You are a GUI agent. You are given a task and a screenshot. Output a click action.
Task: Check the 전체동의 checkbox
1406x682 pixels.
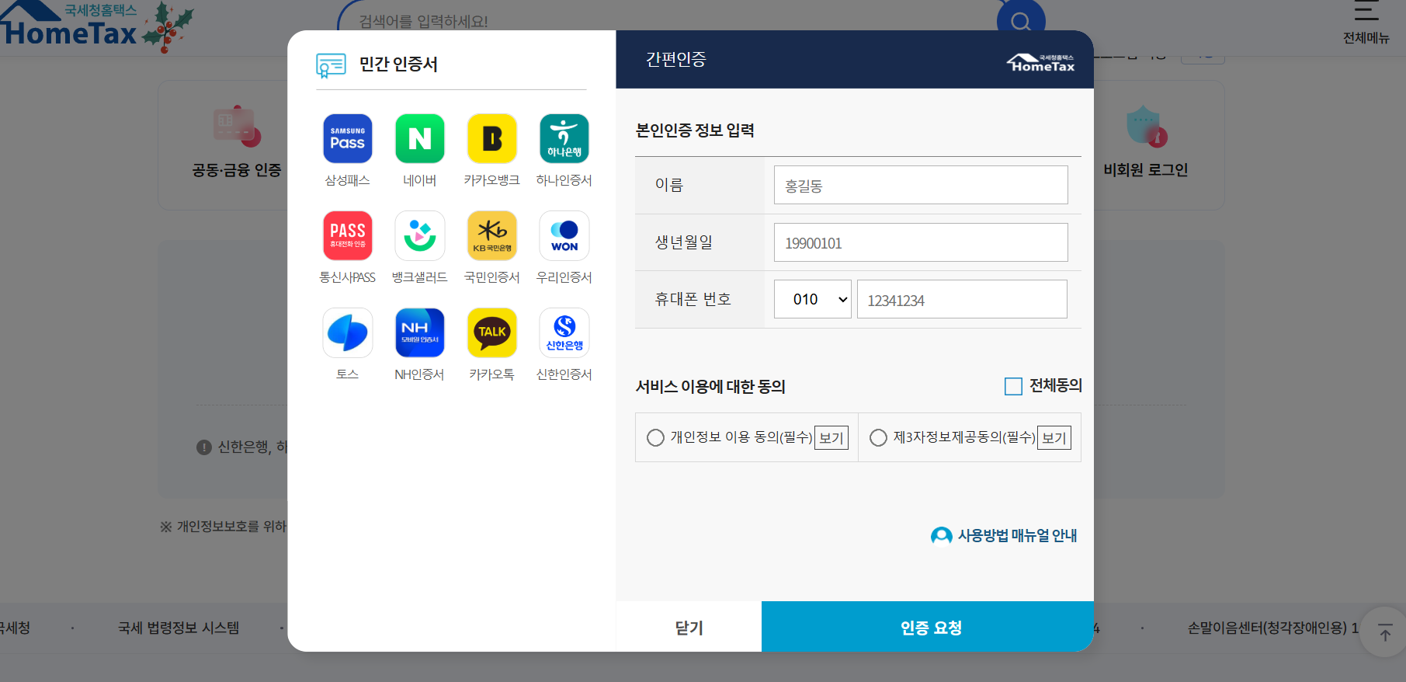[x=1013, y=386]
